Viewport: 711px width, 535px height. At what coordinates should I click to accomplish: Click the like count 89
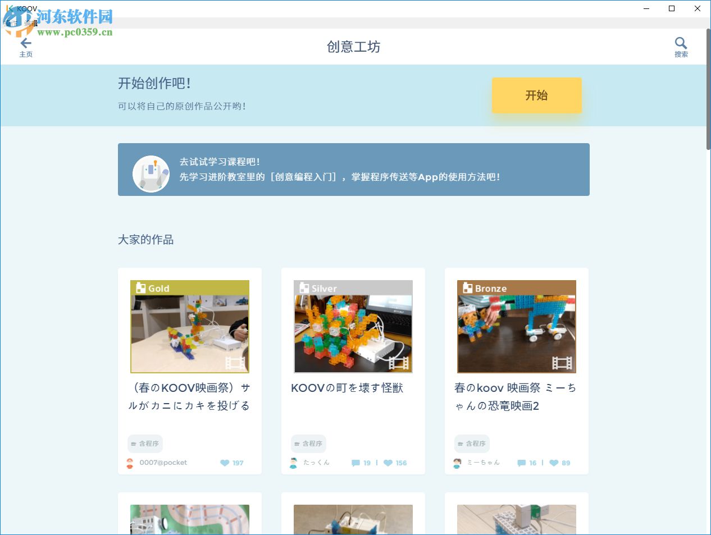(566, 463)
